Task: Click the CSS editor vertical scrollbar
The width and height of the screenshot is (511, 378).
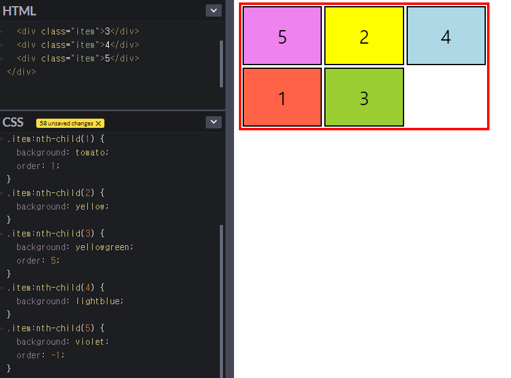Action: 222,300
